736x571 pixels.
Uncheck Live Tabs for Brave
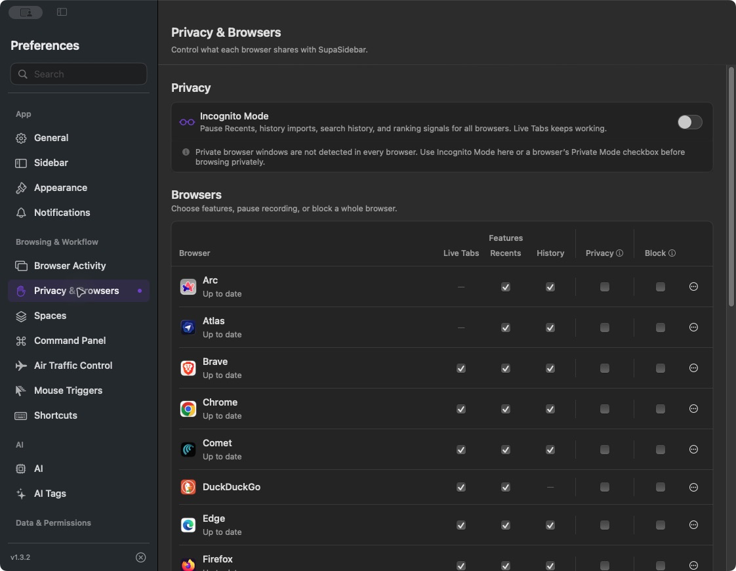[x=461, y=369]
